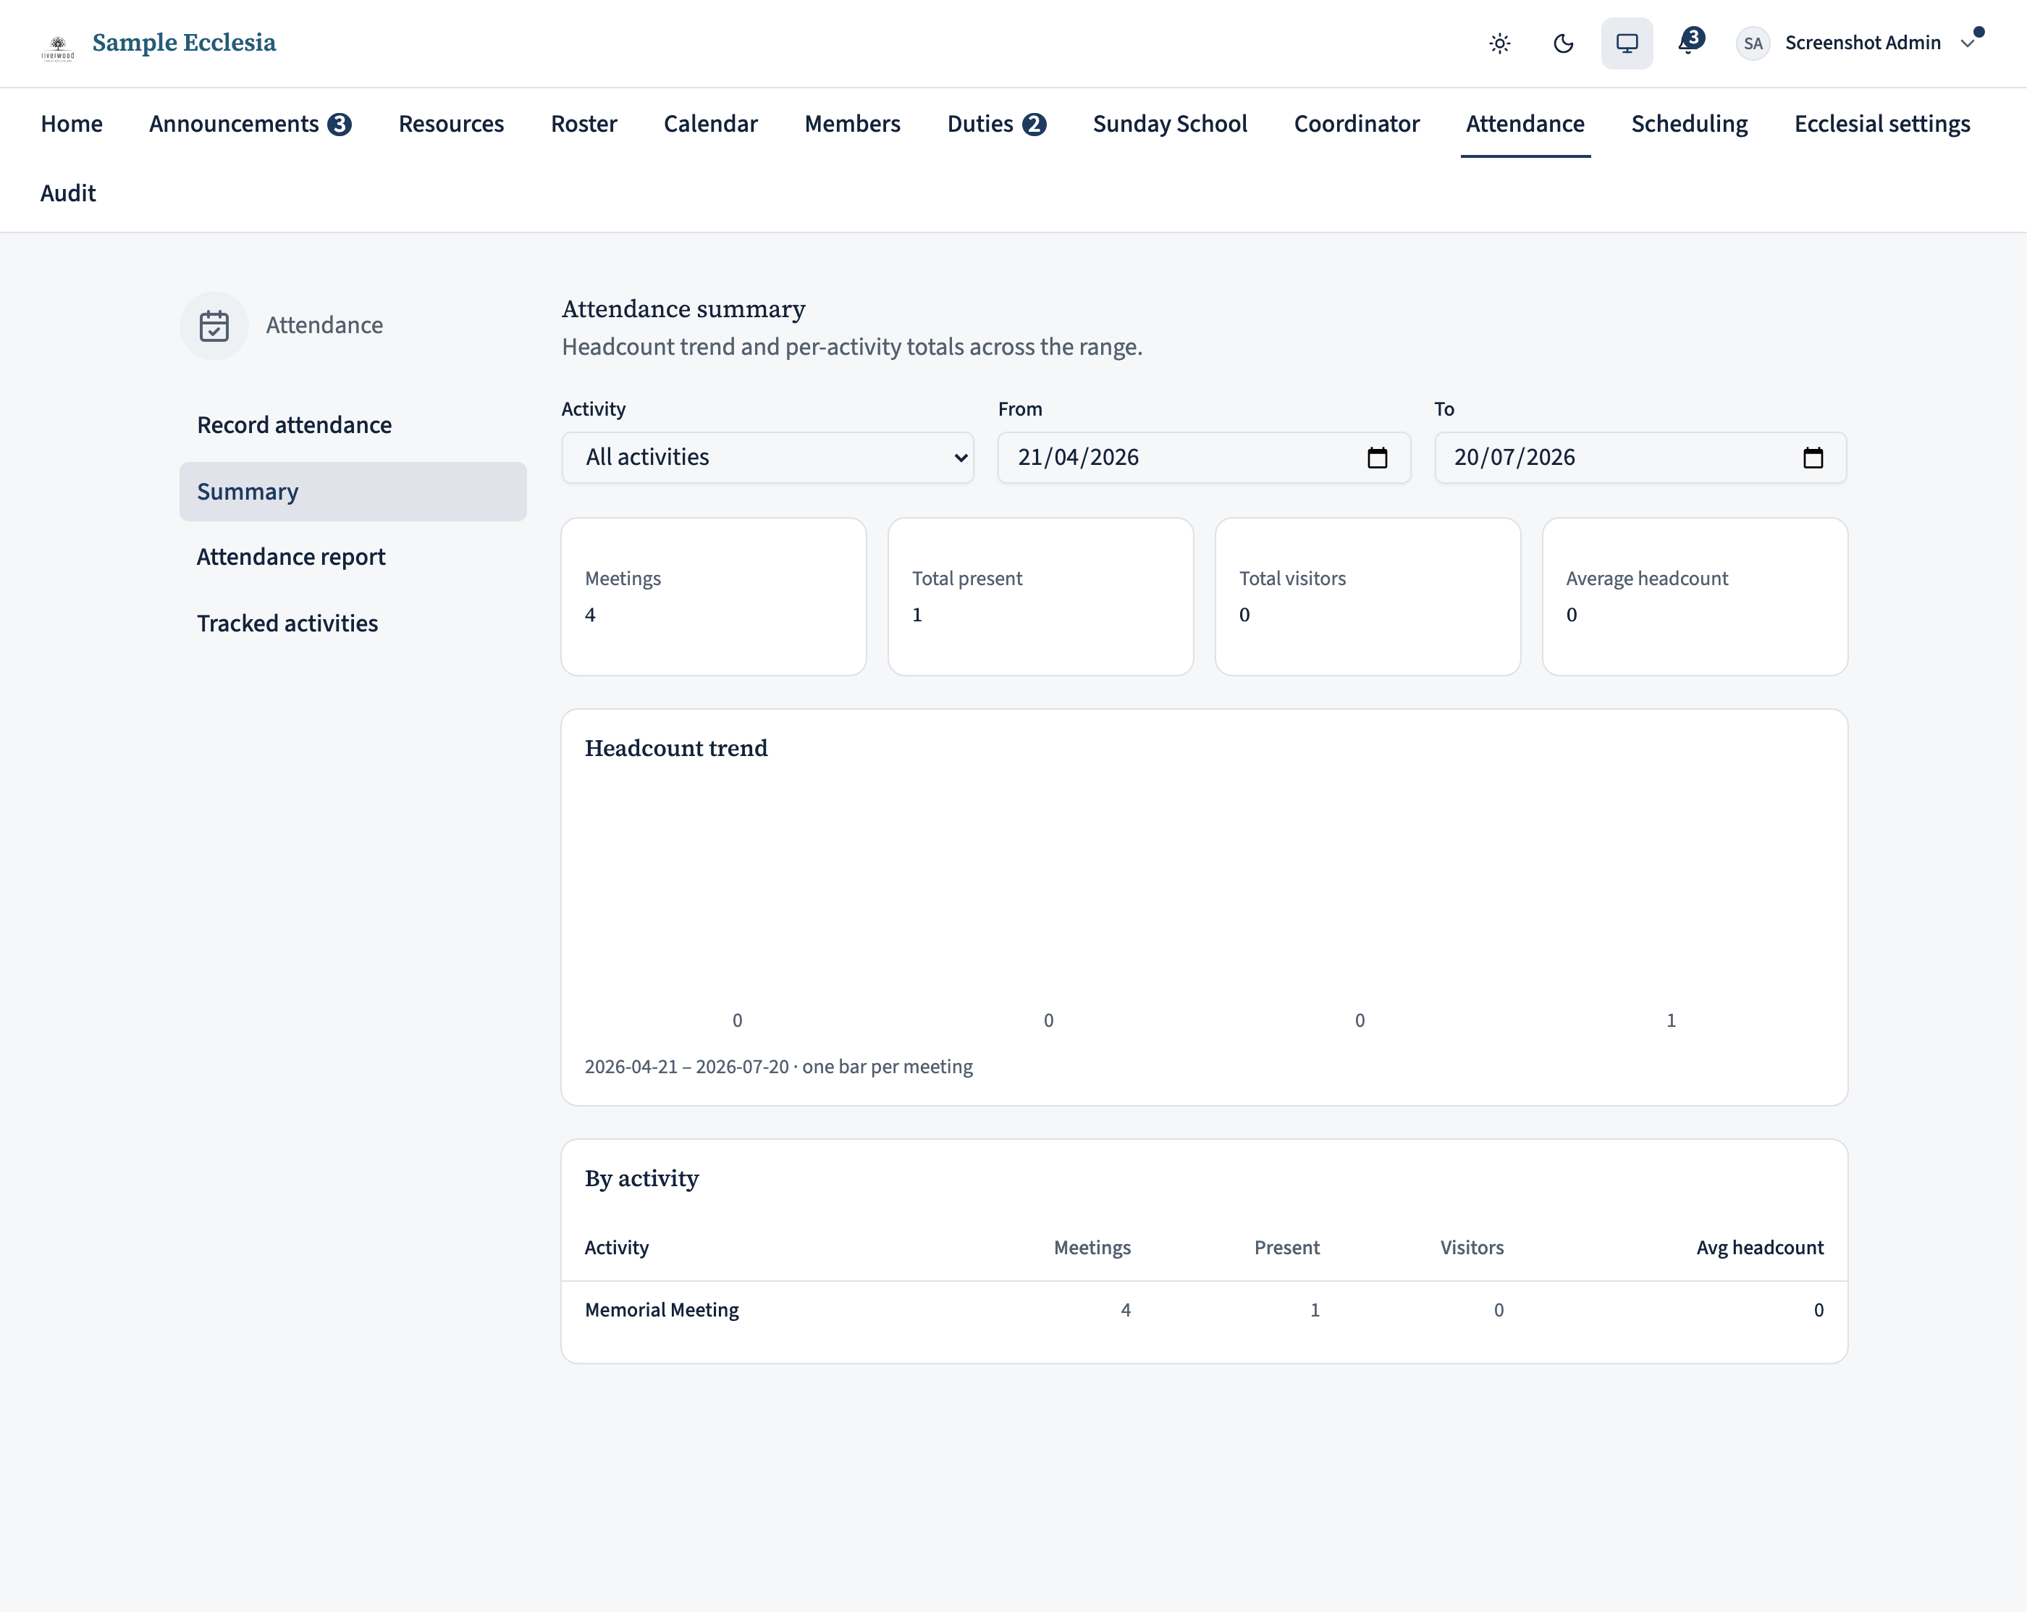
Task: Click the Avg headcount column header
Action: (1759, 1247)
